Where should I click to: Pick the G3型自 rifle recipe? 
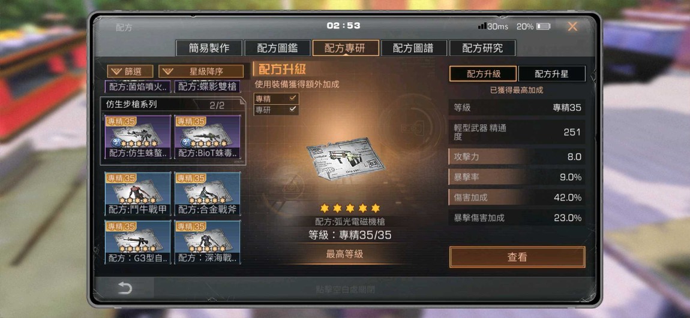coord(138,242)
